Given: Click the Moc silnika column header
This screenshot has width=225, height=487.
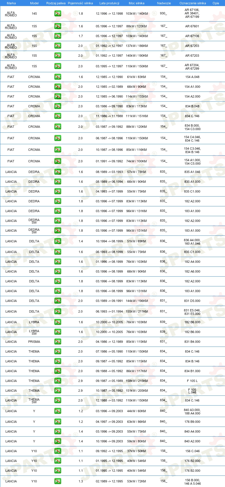Looking at the screenshot, I should coord(137,3).
